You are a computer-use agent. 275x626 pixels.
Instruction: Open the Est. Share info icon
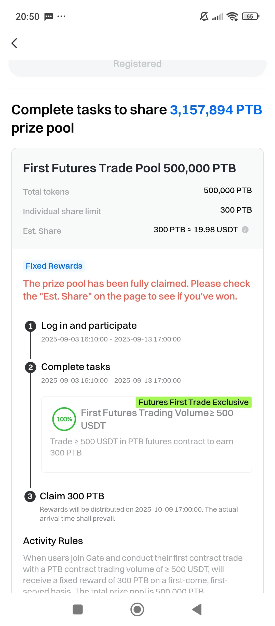click(245, 230)
